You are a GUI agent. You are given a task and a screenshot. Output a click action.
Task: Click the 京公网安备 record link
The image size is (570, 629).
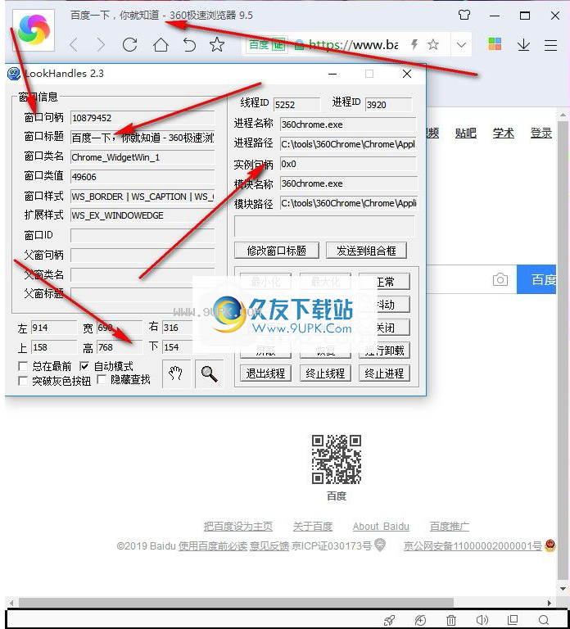(473, 546)
